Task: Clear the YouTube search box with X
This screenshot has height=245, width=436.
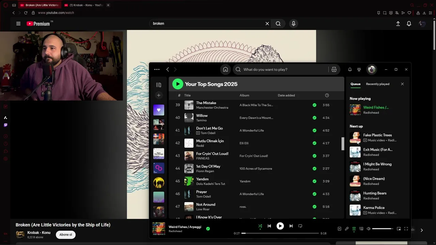Action: click(x=267, y=23)
